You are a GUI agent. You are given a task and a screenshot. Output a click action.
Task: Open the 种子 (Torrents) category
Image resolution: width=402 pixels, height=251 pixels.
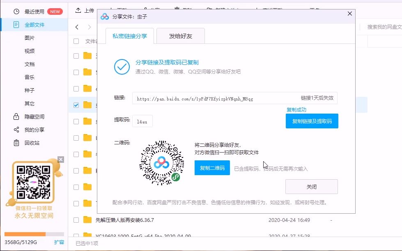point(29,90)
